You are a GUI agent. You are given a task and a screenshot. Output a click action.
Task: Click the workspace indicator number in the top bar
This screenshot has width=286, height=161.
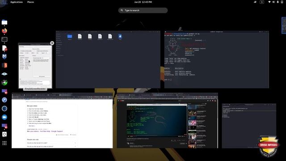click(262, 2)
